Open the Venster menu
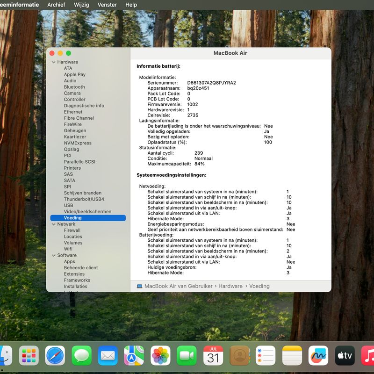Image resolution: width=374 pixels, height=374 pixels. click(x=107, y=5)
